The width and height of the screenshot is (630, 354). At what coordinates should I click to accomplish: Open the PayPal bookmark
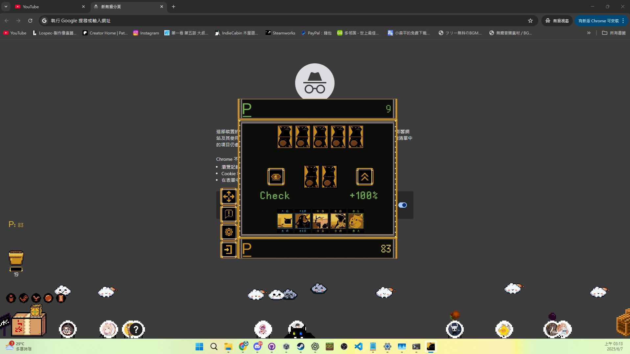(x=316, y=33)
